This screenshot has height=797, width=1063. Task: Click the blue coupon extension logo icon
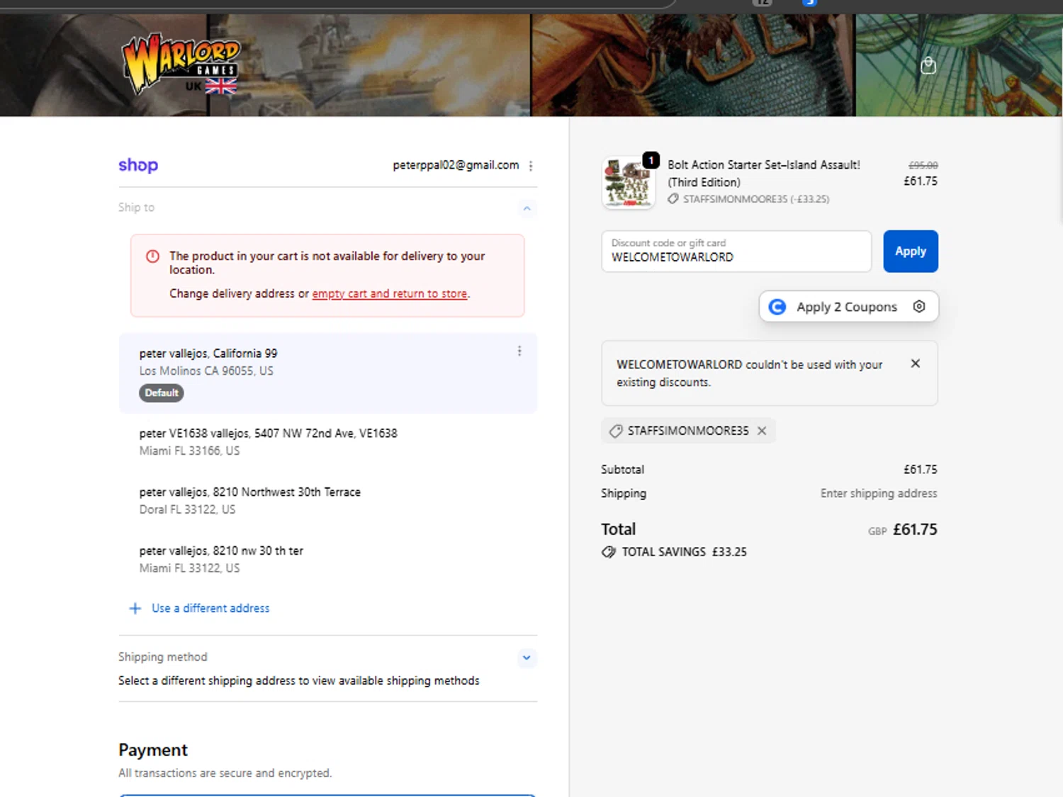[777, 307]
